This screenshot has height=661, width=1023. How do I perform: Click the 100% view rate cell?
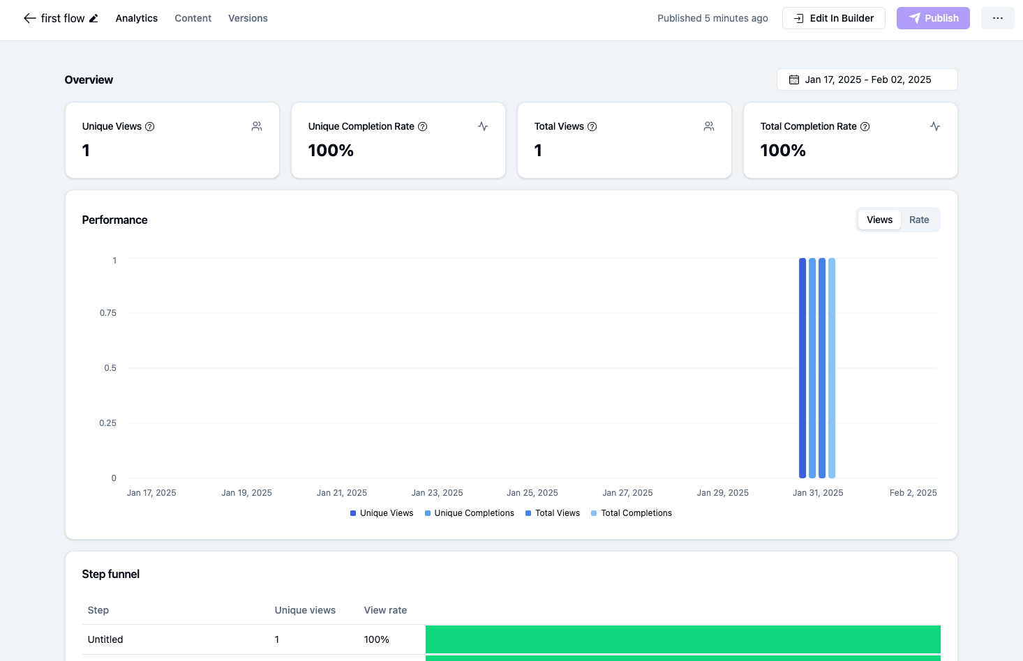(x=377, y=639)
